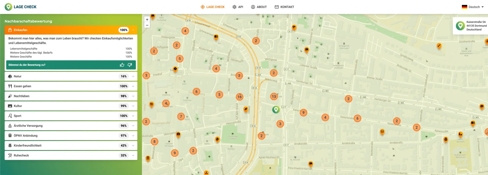The image size is (488, 175).
Task: Click the Essen gehen cutlery icon
Action: [10, 86]
